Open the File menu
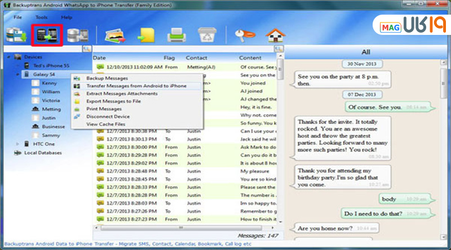Screen dimensions: 451x250 tap(17, 17)
